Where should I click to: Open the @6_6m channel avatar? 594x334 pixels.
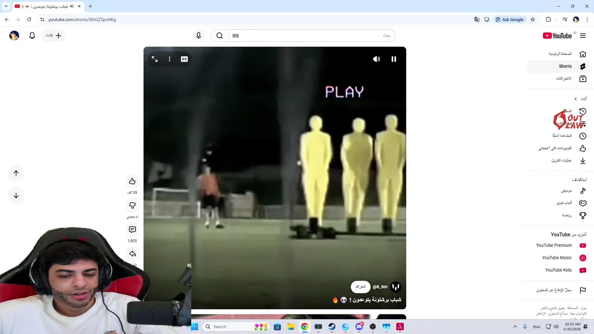point(395,287)
